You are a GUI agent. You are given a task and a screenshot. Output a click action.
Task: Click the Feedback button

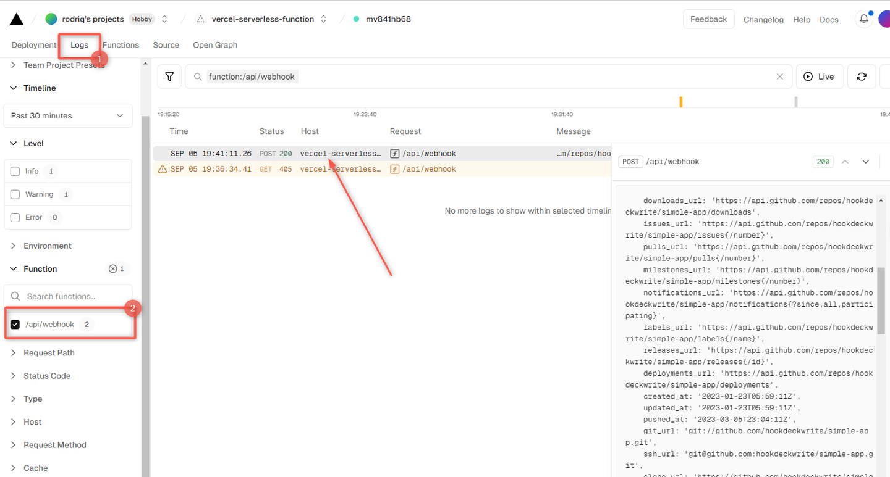coord(708,19)
